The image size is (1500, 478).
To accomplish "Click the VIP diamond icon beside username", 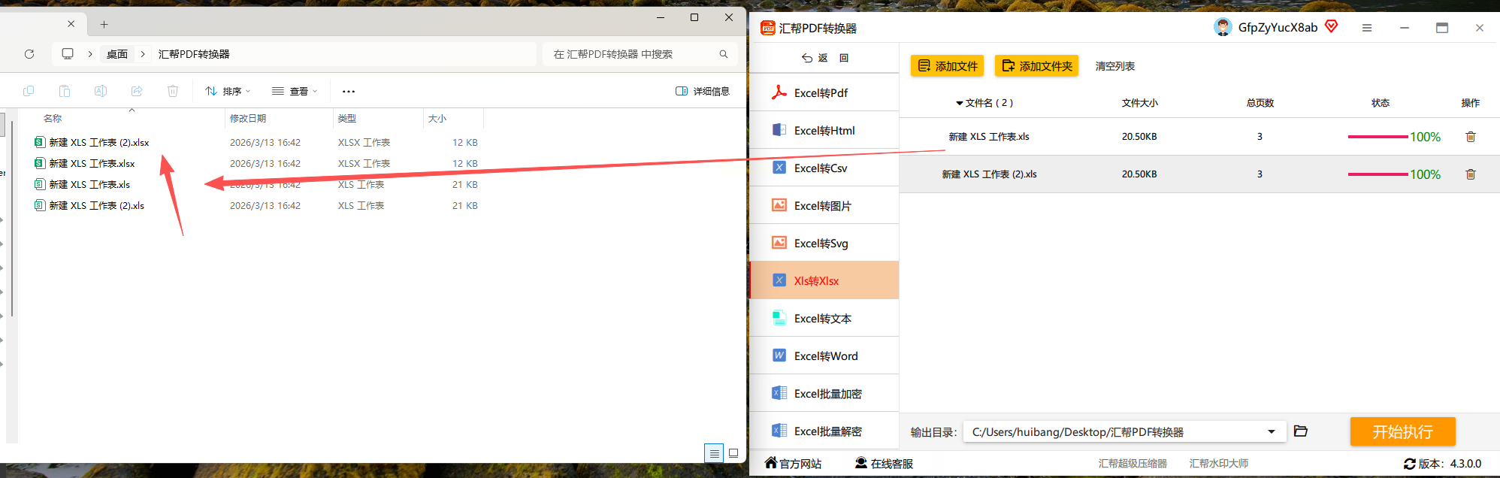I will pos(1332,27).
